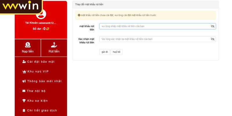Screen dimensions: 232x116
Task: Focus the Xác nhận mật khẩu rút tiền field
Action: point(154,39)
